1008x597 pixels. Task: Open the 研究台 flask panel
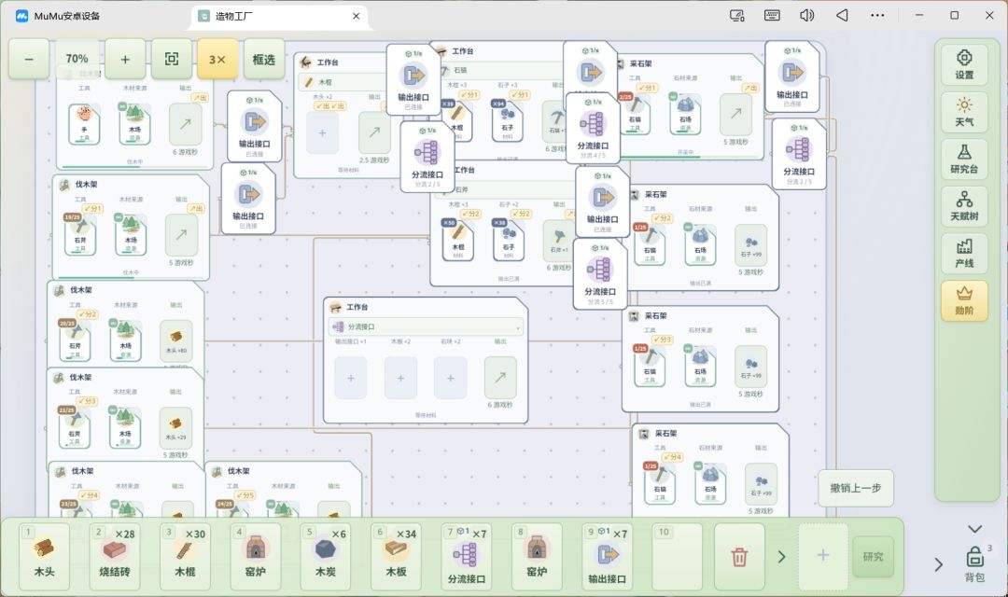[x=963, y=159]
